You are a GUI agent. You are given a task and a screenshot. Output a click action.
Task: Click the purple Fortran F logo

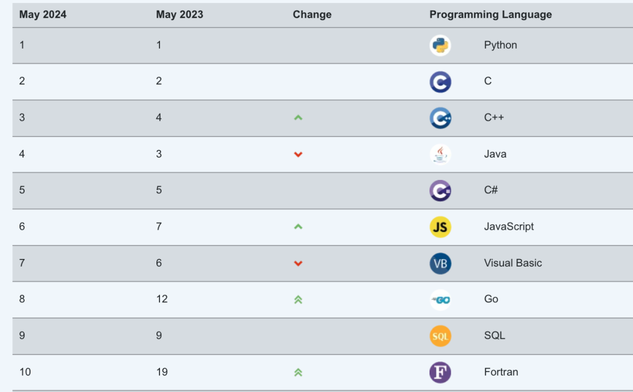coord(440,372)
